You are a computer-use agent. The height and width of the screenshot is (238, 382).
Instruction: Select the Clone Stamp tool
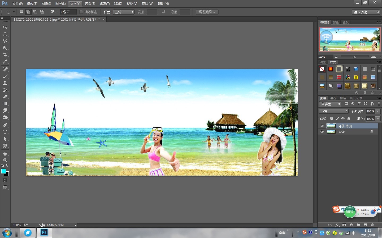[5, 83]
